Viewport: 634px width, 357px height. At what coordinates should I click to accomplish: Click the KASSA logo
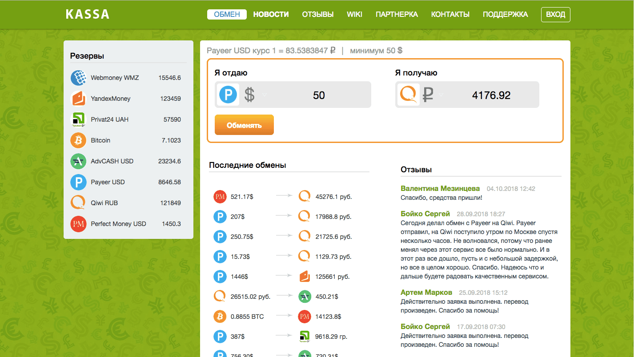click(x=87, y=14)
